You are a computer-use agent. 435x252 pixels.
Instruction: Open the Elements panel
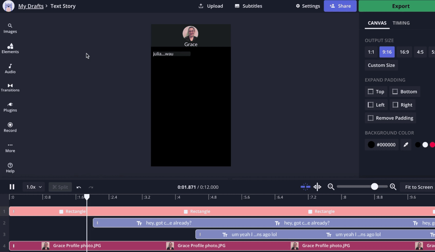(10, 48)
